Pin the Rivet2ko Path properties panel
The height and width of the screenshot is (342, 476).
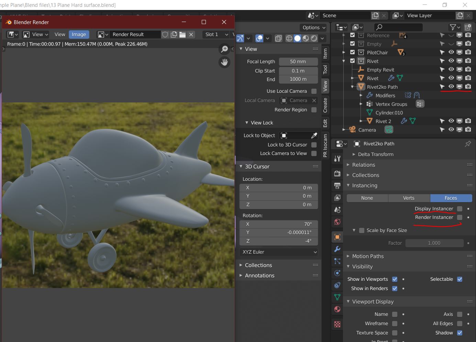(x=468, y=144)
